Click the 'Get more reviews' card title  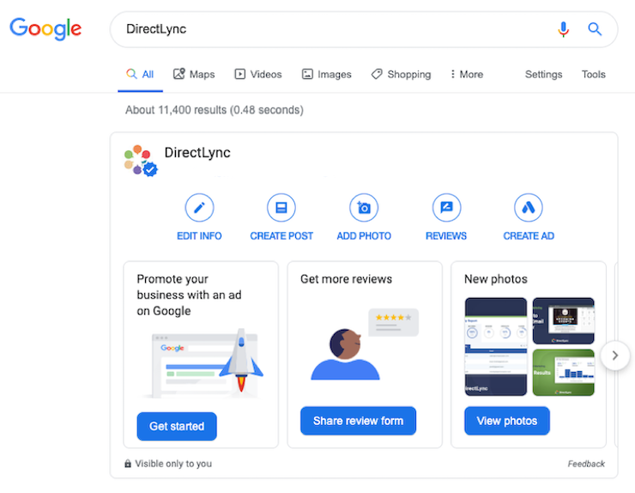click(x=347, y=279)
